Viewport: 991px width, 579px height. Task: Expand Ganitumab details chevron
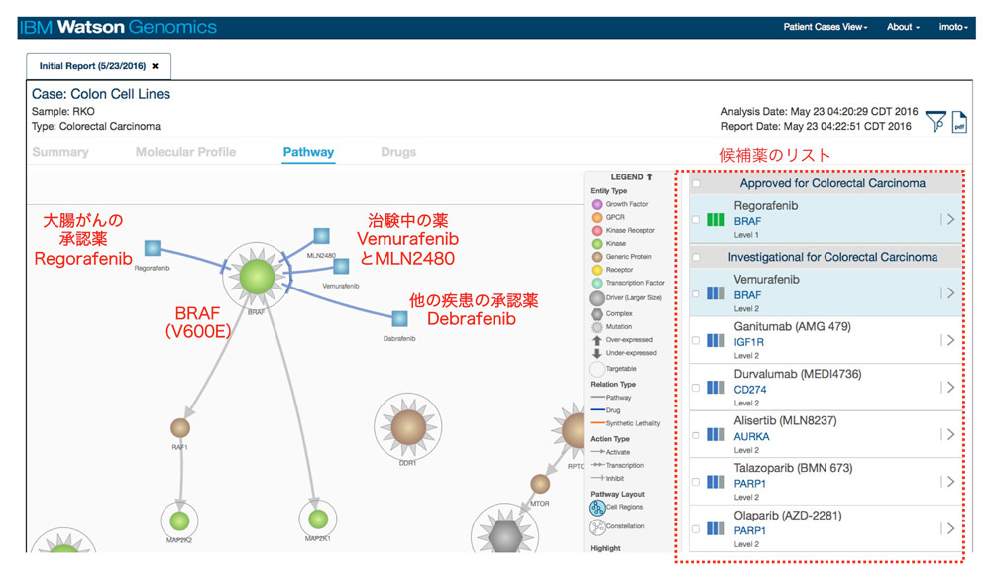click(x=950, y=340)
